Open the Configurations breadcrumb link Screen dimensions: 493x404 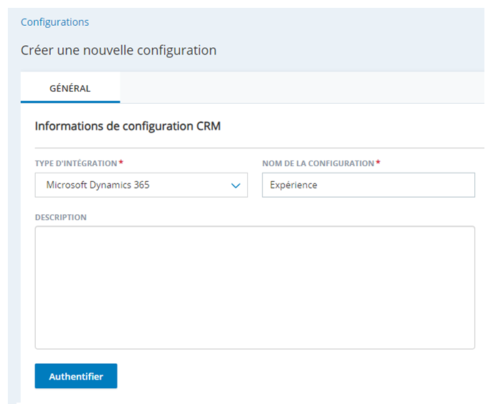tap(54, 22)
